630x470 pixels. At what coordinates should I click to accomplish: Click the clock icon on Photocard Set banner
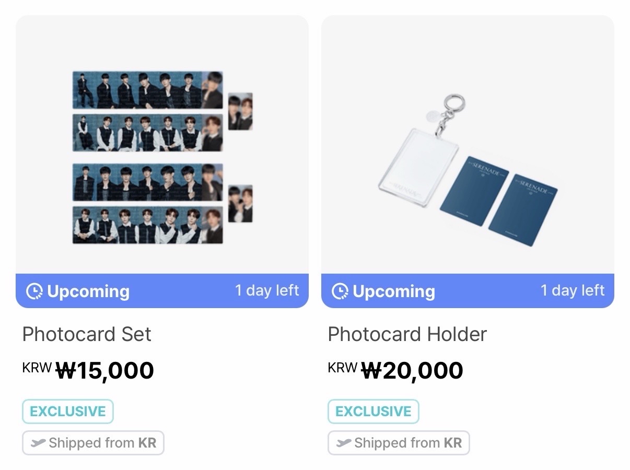click(x=34, y=291)
